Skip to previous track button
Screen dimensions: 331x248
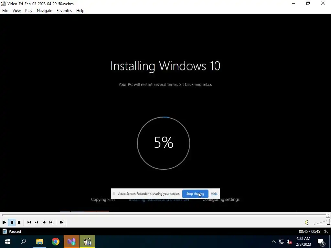tap(29, 222)
